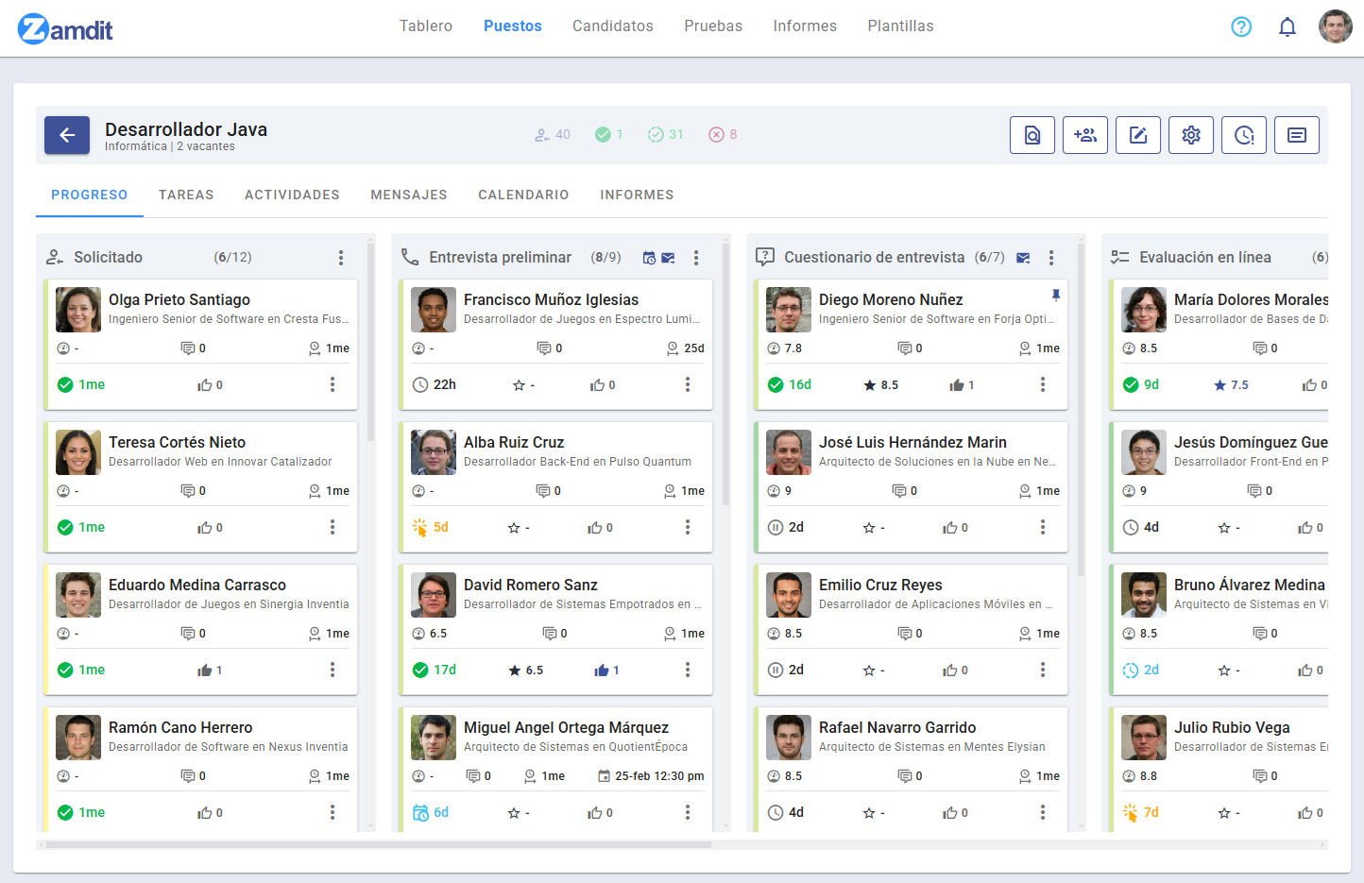Click the Zamdit logo
The image size is (1364, 883).
pyautogui.click(x=66, y=29)
